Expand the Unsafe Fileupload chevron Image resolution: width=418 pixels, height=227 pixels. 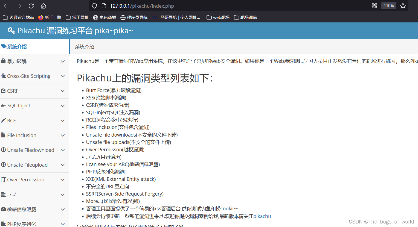tap(63, 165)
